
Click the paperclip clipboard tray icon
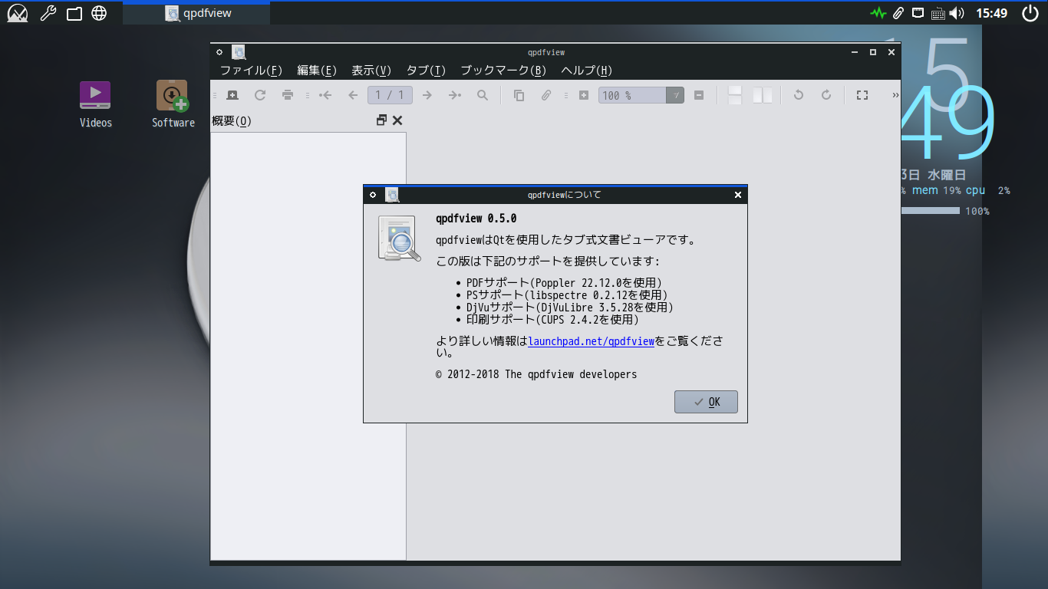pos(898,13)
